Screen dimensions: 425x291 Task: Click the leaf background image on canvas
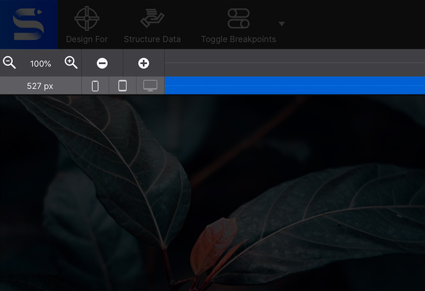click(213, 193)
